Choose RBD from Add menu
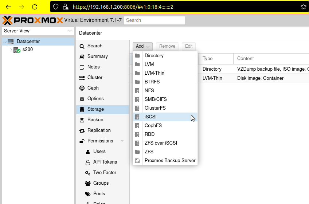Screen dimensions: 309x204 pos(165,134)
